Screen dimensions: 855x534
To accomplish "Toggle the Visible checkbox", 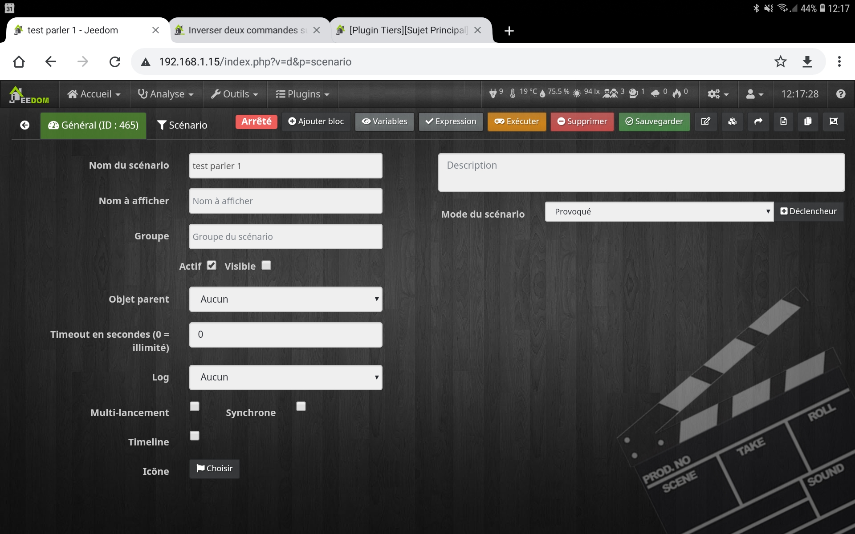I will [x=266, y=265].
